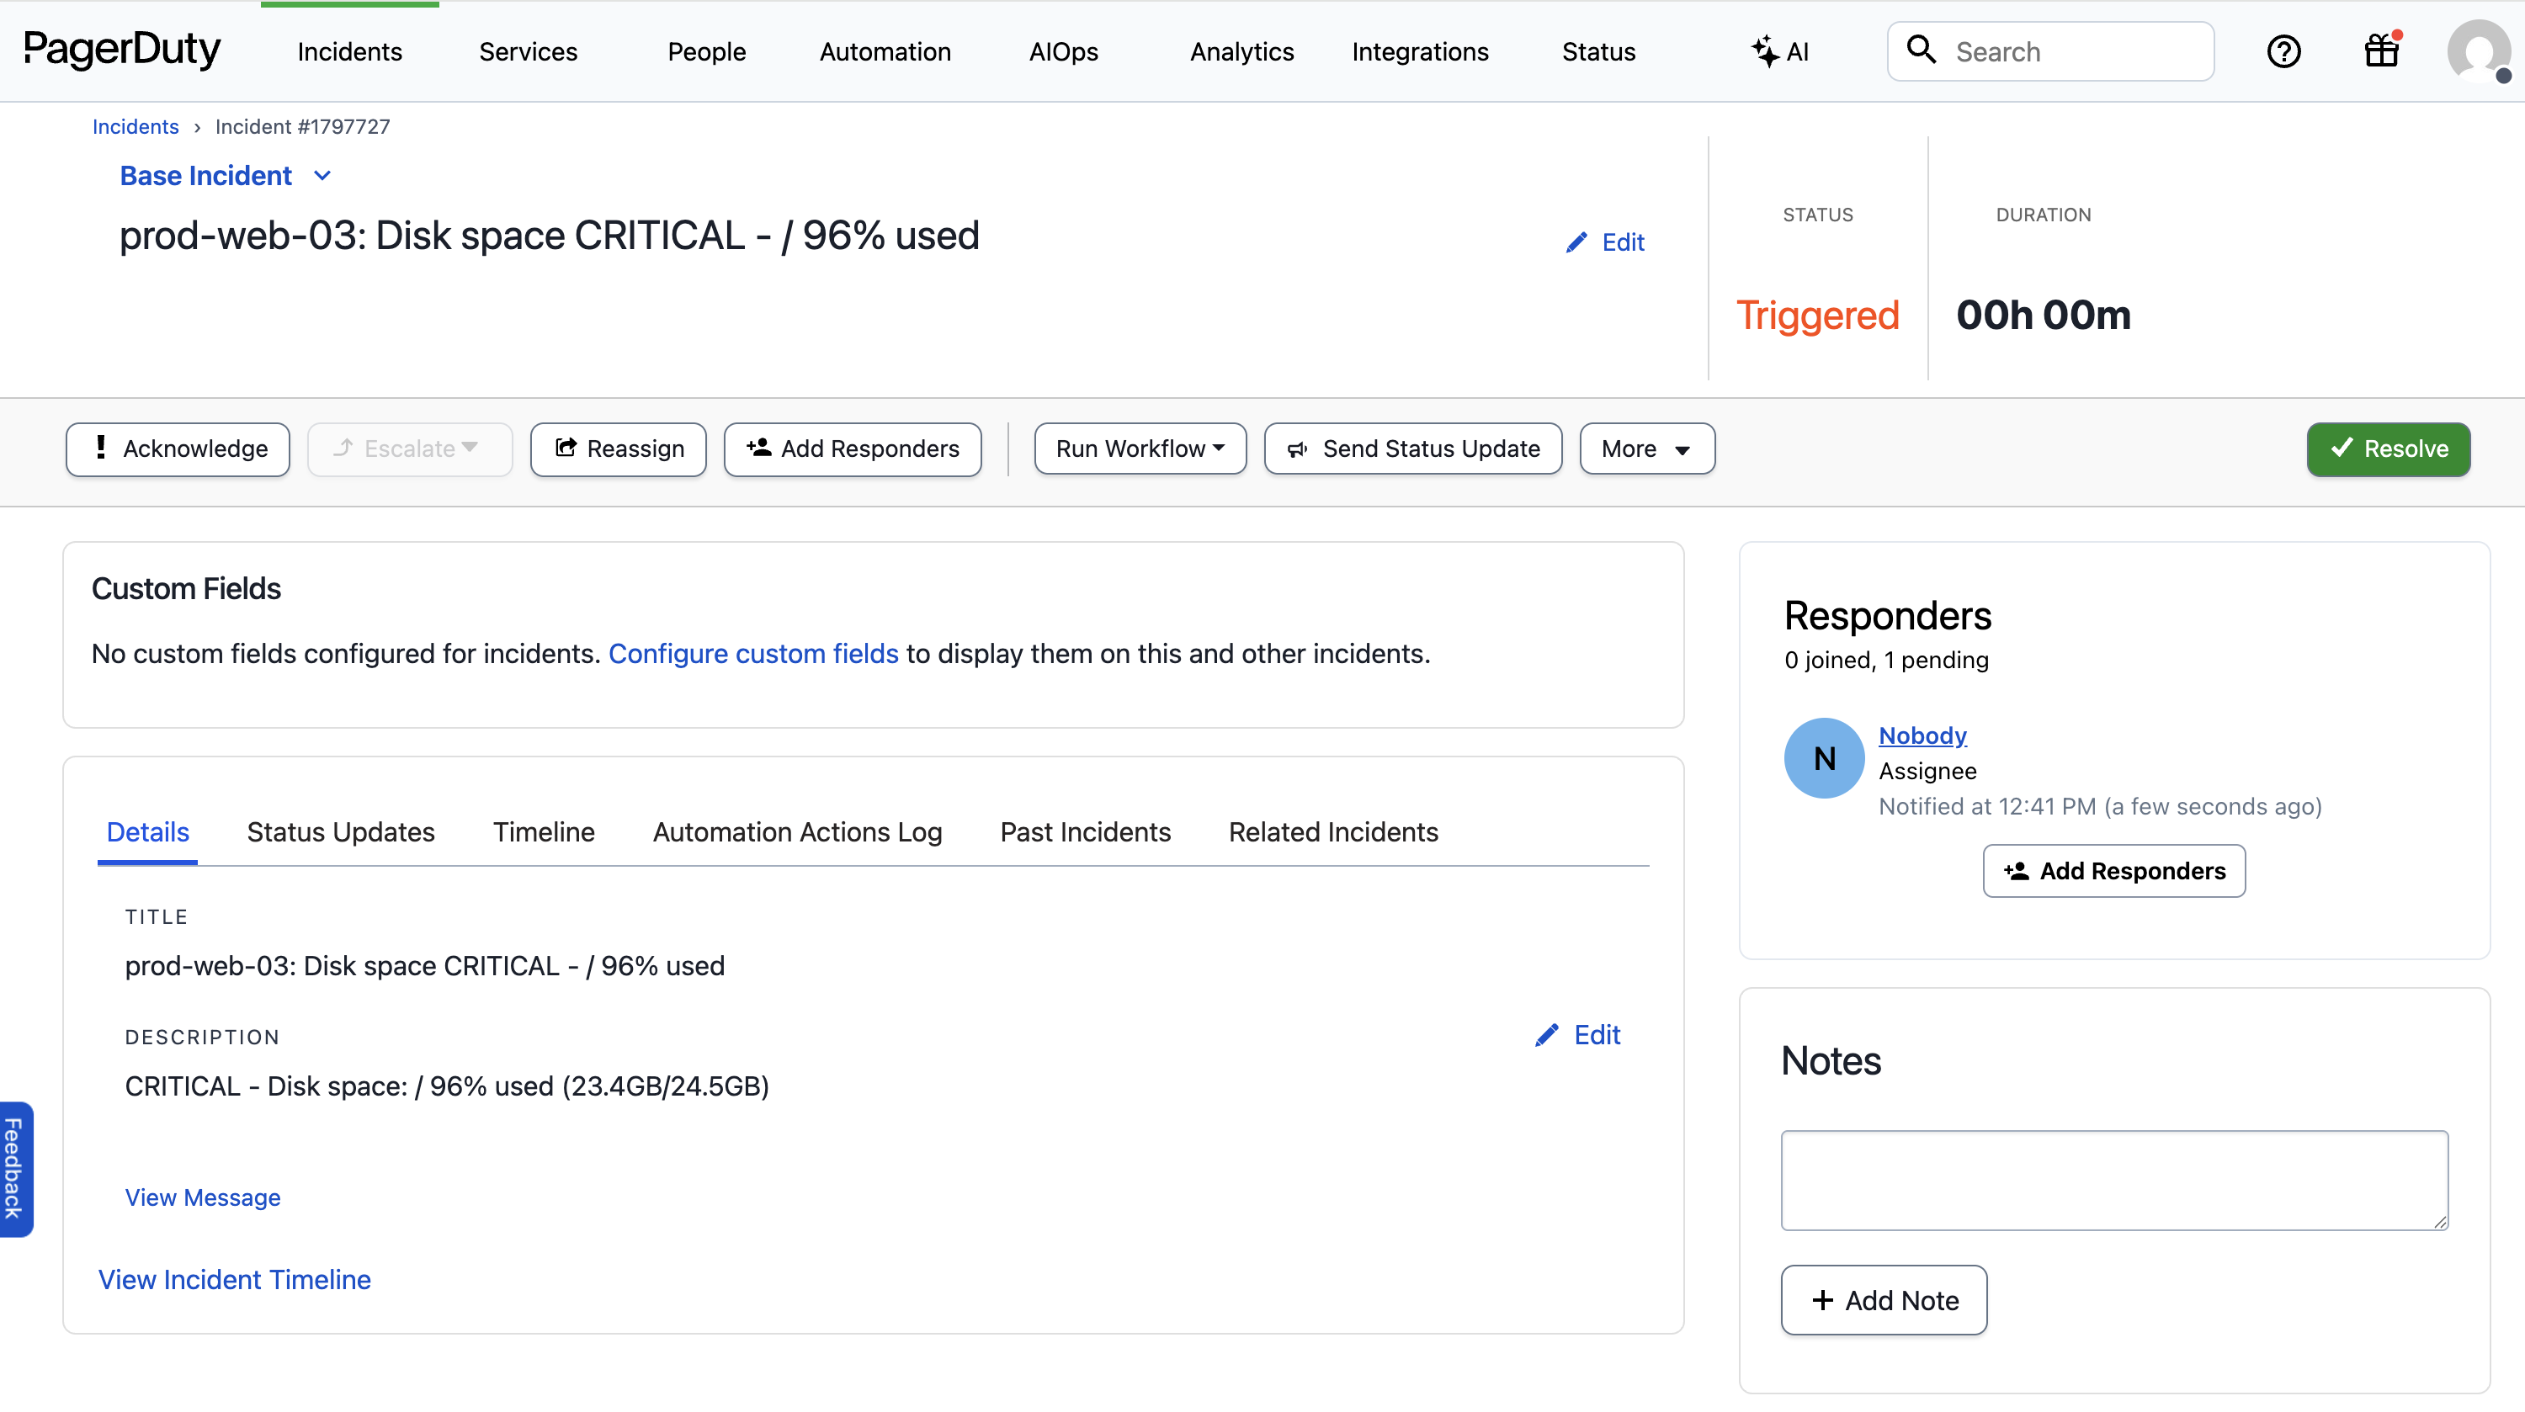Open the Run Workflow dropdown

(x=1139, y=449)
